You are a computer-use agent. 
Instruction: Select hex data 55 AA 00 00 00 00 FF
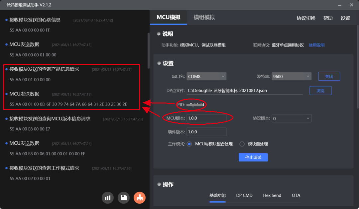point(30,30)
